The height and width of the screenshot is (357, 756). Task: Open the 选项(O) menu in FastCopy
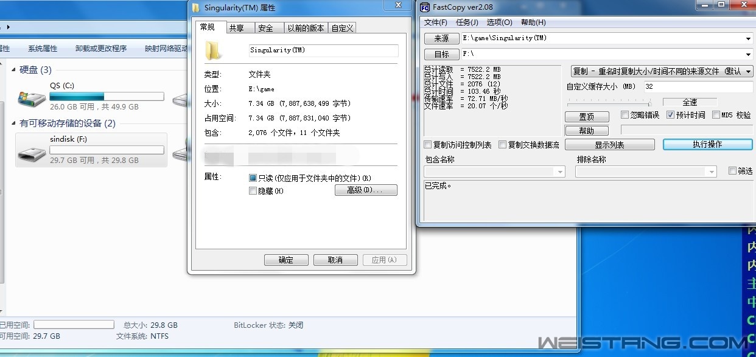[499, 22]
